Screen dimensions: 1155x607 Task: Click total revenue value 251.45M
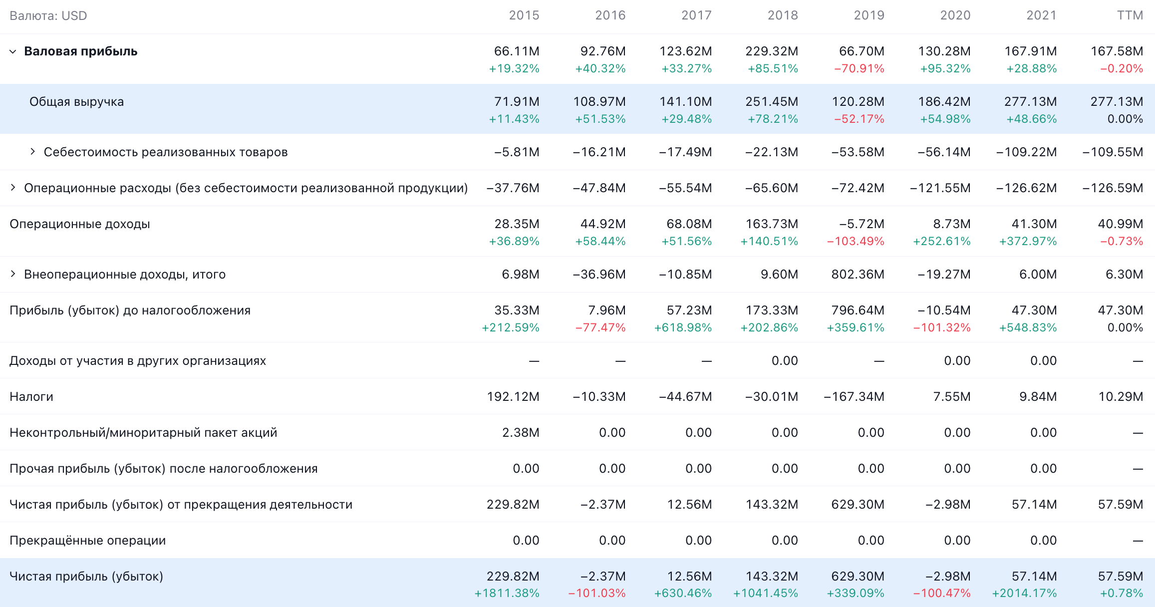point(772,102)
